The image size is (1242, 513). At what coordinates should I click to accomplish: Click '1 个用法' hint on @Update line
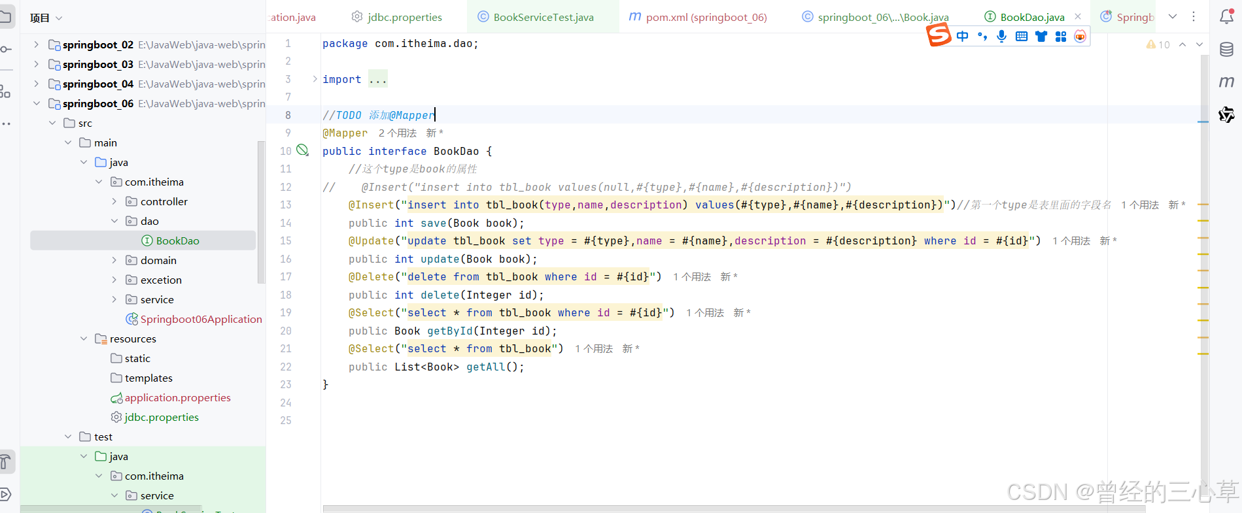[1071, 241]
